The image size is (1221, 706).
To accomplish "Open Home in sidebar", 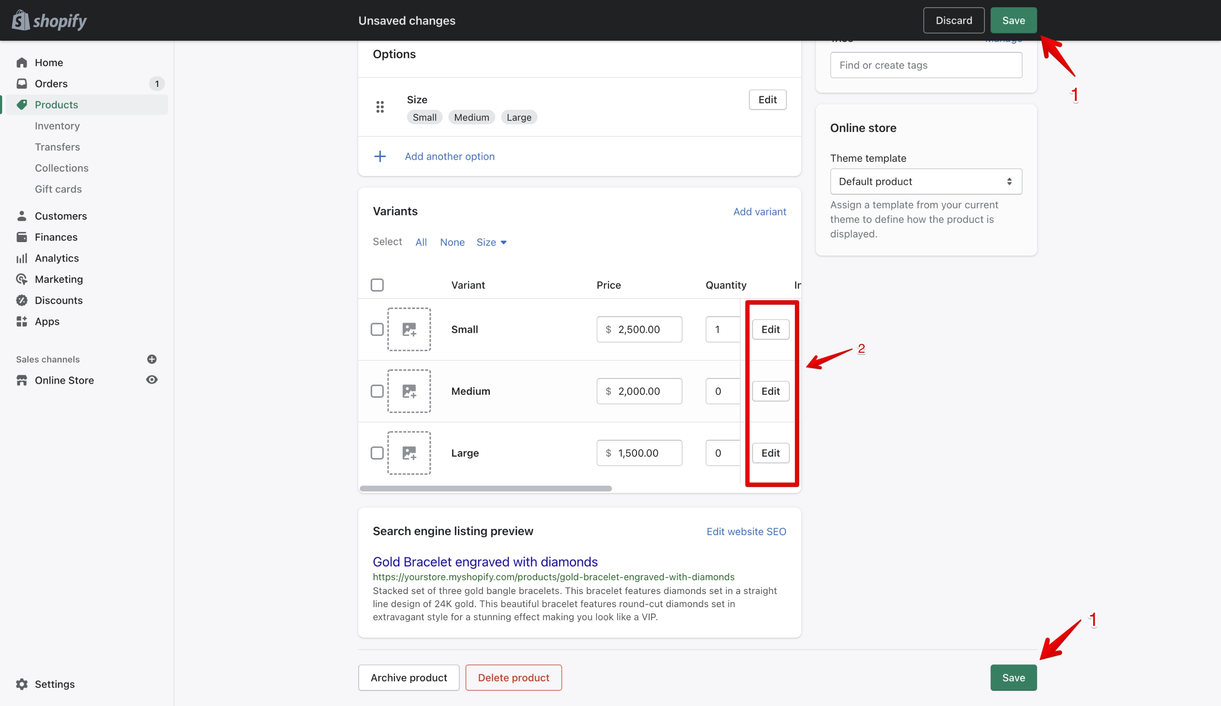I will point(49,62).
